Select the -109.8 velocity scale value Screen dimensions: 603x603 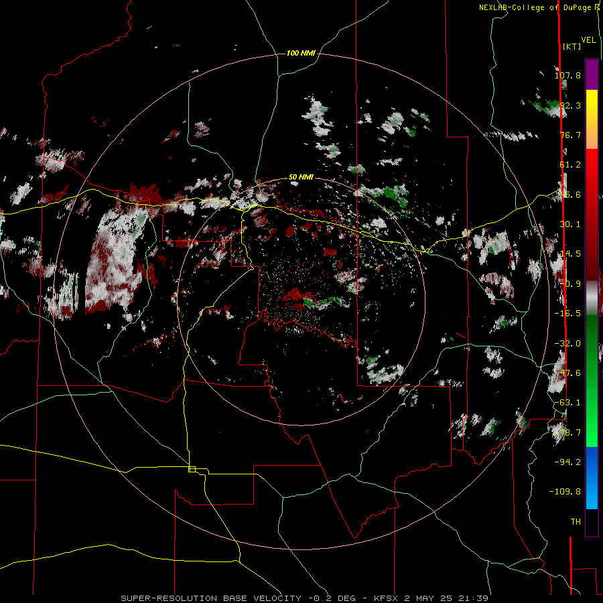tap(565, 492)
